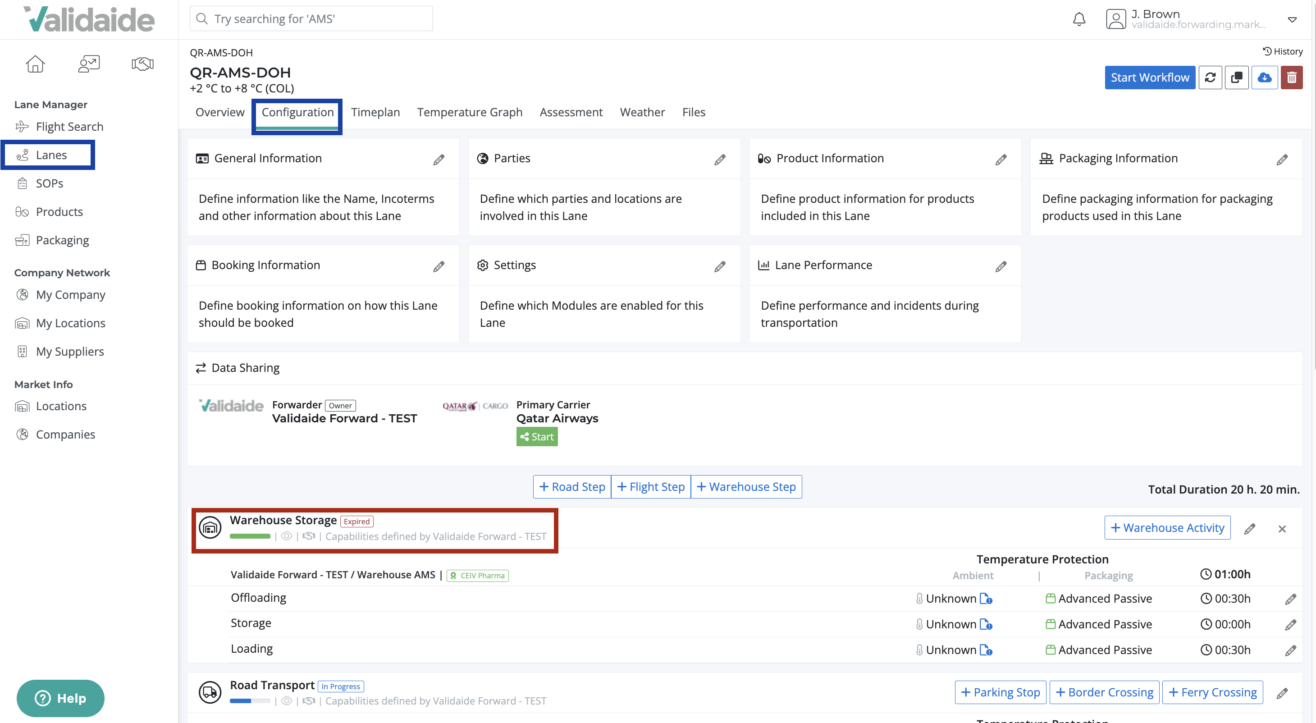
Task: Toggle visibility eye on Warehouse Storage step
Action: coord(286,536)
